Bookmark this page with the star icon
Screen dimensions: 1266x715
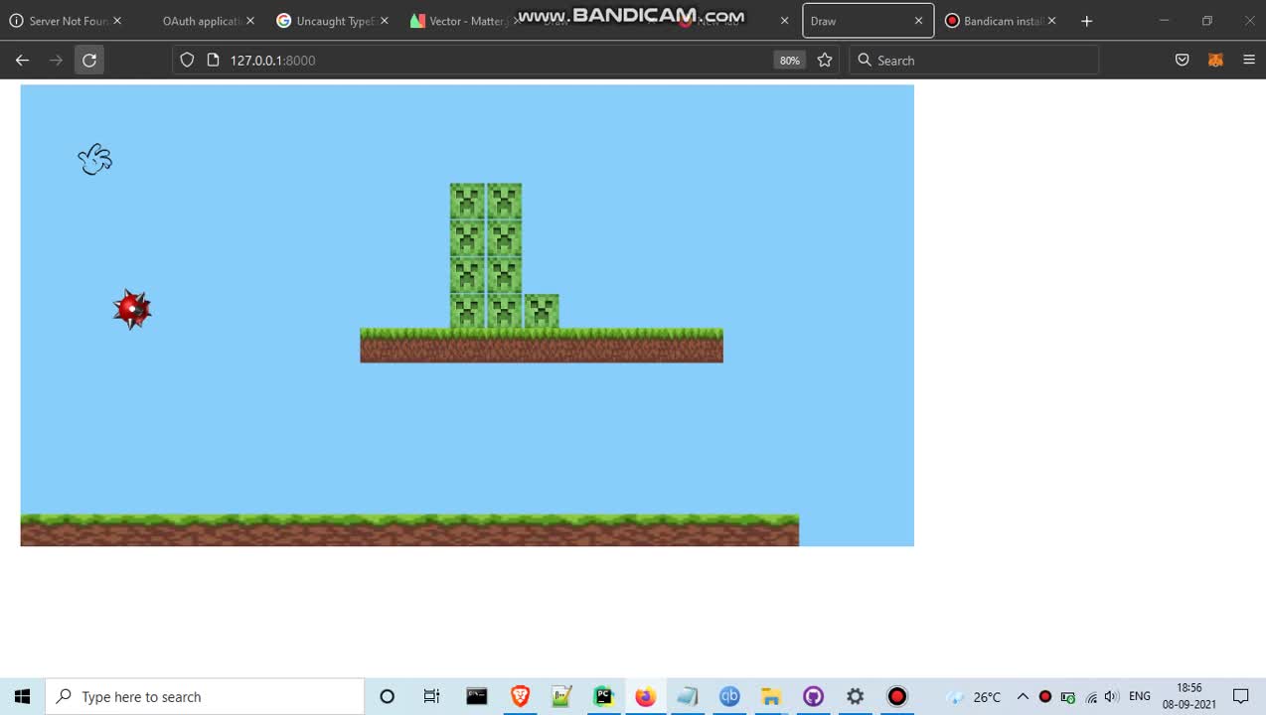(825, 61)
